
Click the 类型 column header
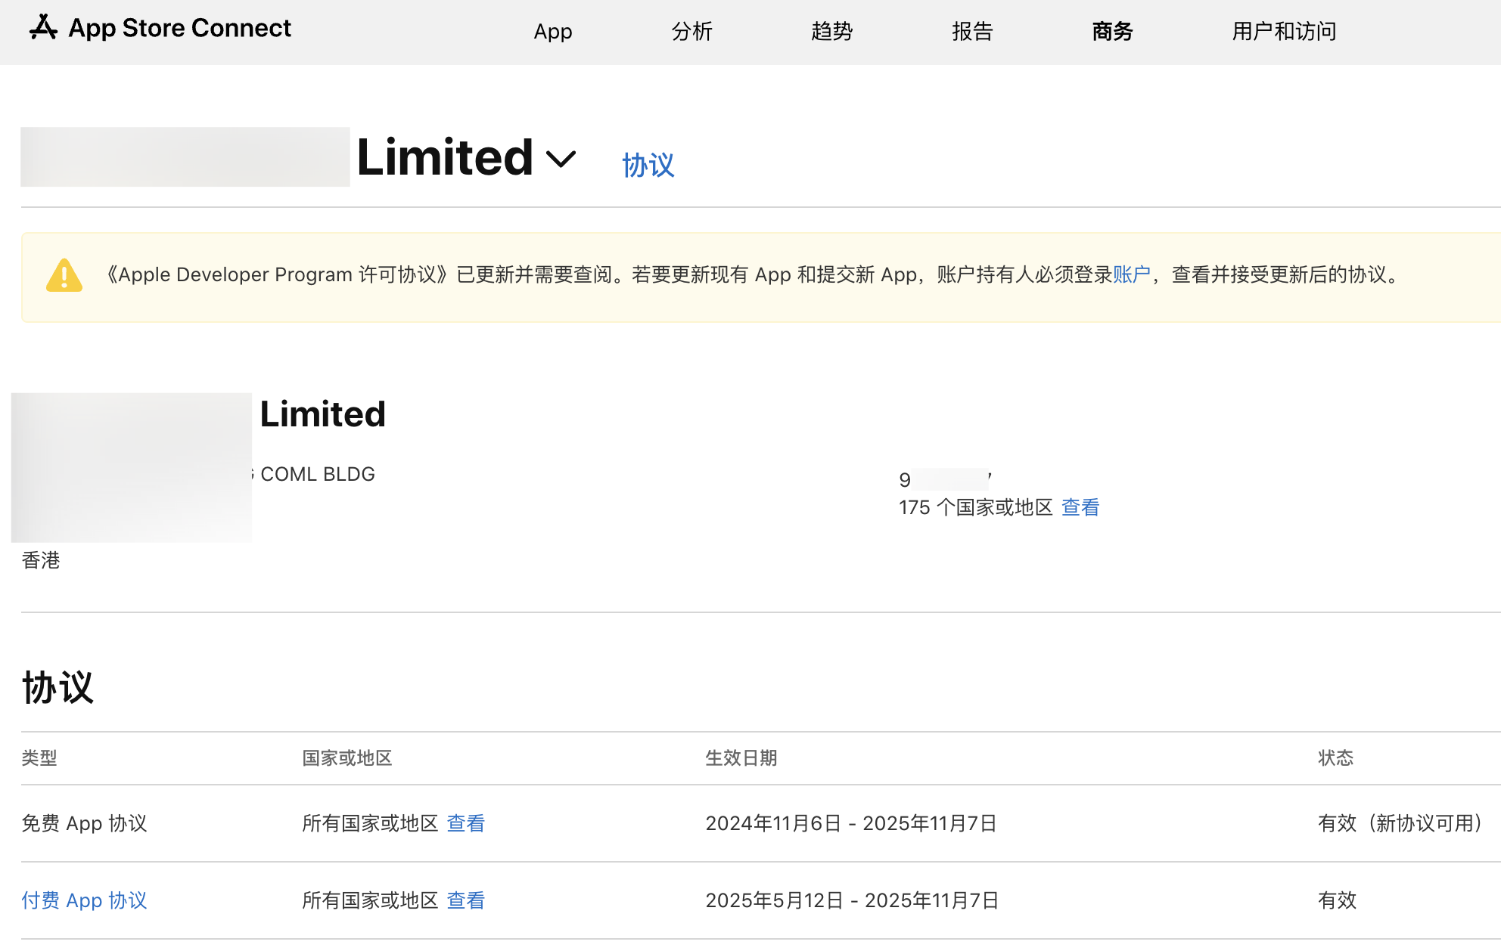[x=39, y=758]
